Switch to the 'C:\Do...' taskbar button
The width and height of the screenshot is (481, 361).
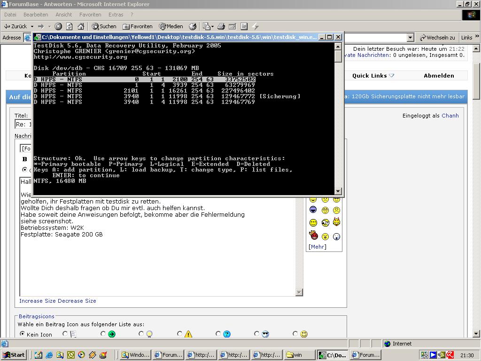(333, 355)
